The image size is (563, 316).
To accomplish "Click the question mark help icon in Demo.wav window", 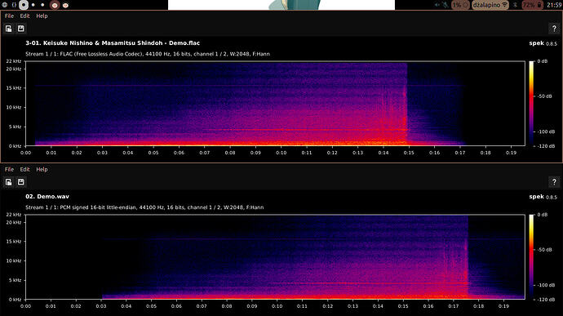I will 554,182.
